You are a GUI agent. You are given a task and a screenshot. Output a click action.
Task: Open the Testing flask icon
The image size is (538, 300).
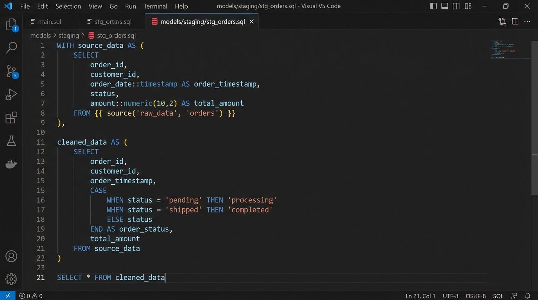click(11, 141)
